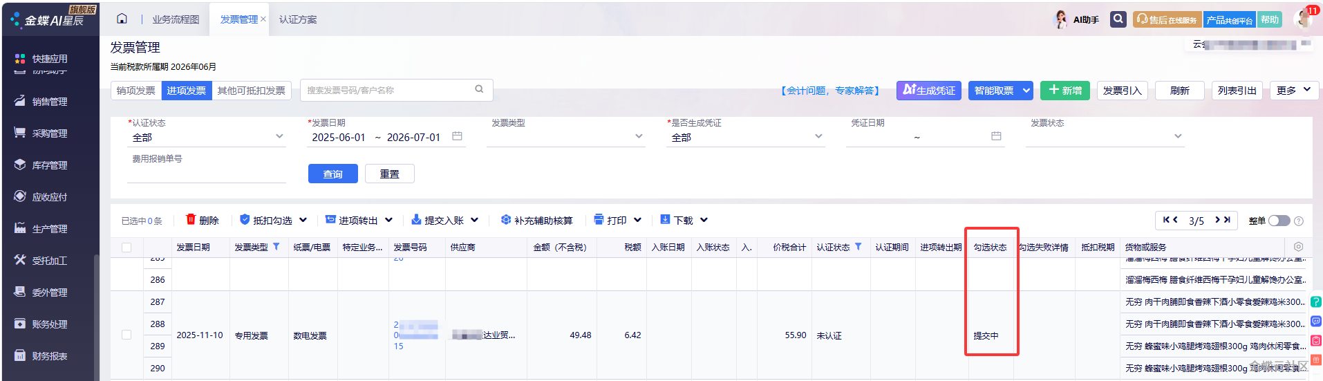Select 其他可抵扣发票 tab

pos(252,91)
